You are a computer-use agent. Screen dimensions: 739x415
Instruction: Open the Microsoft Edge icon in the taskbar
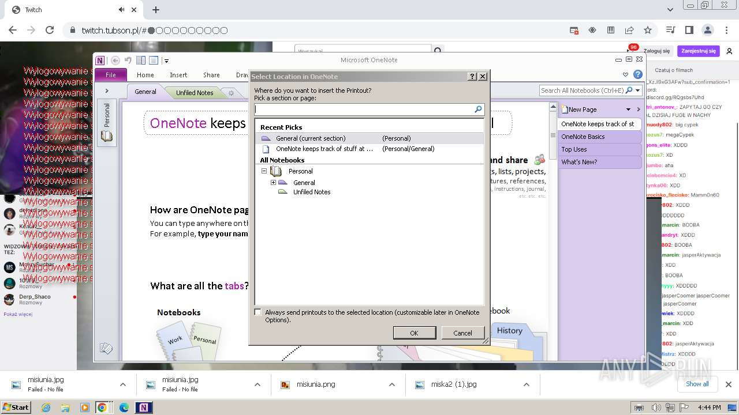click(124, 408)
